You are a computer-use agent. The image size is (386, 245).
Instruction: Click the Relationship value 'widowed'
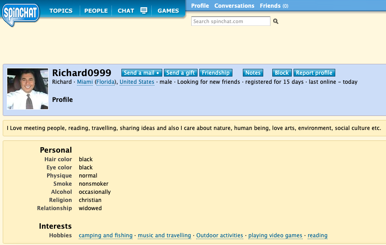[90, 208]
